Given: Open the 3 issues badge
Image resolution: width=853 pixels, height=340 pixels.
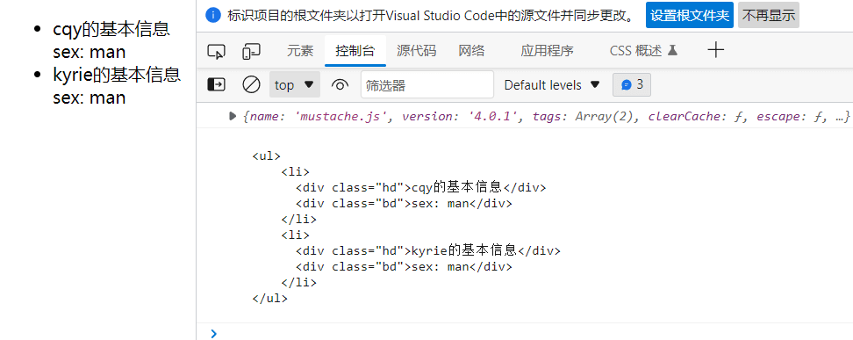Looking at the screenshot, I should [632, 85].
